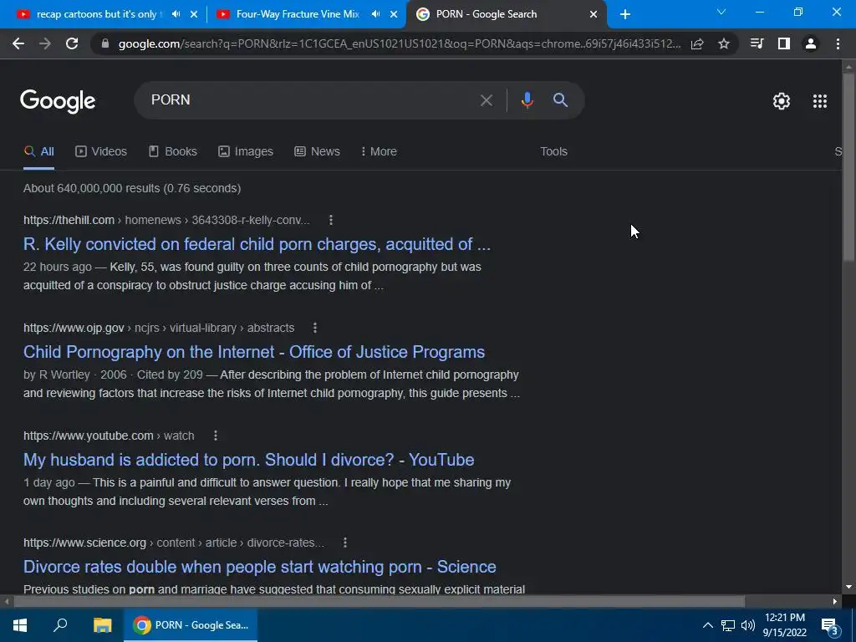Screen dimensions: 856x642
Task: Switch to Videos results
Action: point(101,152)
